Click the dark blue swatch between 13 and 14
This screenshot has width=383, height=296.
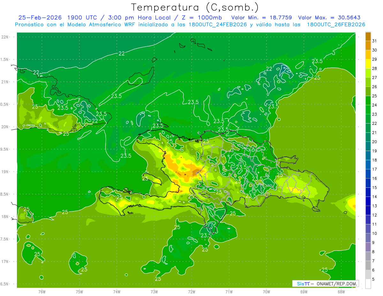368,201
